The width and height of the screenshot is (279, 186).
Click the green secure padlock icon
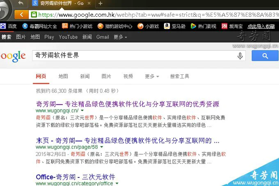34,15
